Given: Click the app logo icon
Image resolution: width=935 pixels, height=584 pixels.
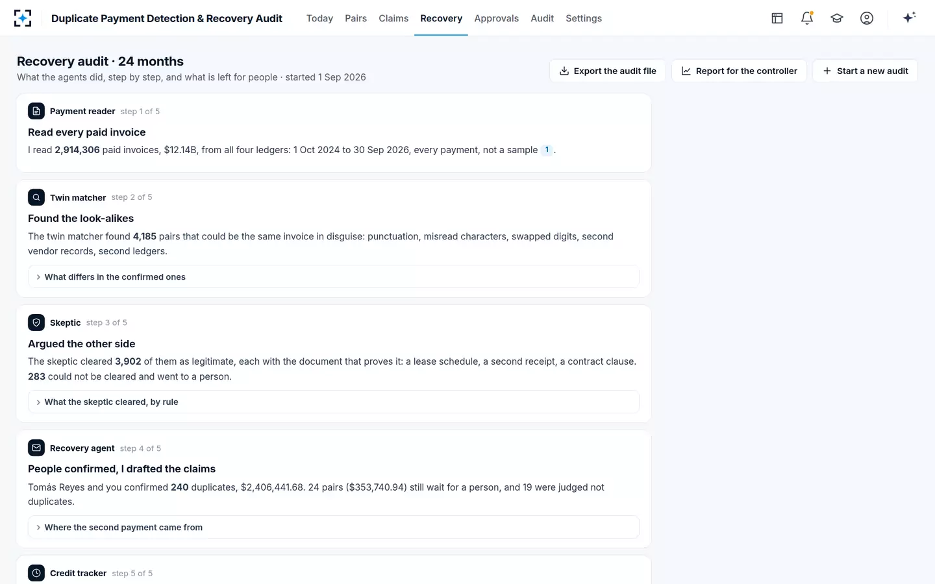Looking at the screenshot, I should tap(23, 18).
